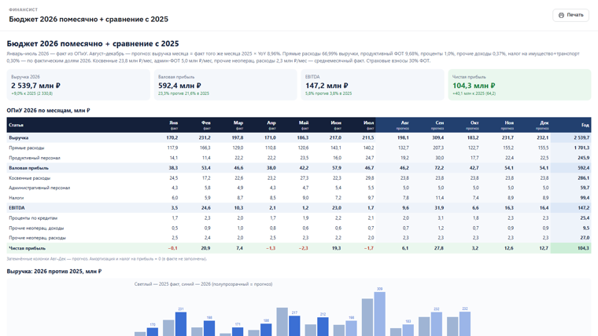Open the Выручка 2026 summary card

(78, 85)
